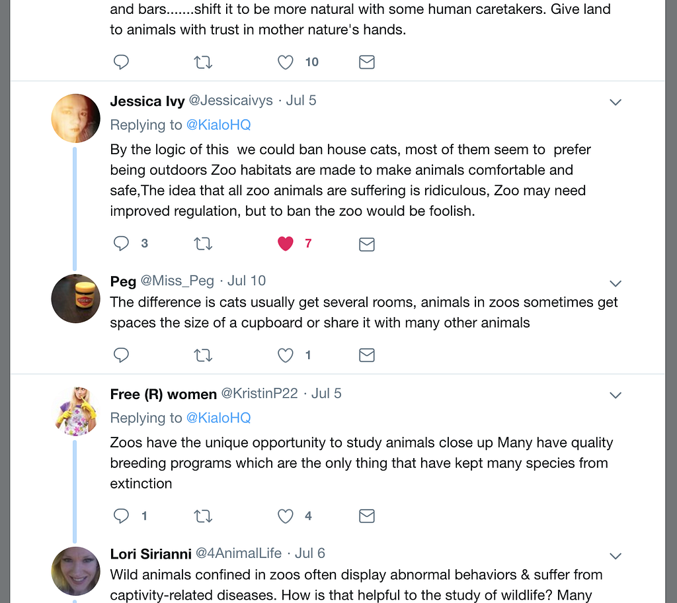Viewport: 677px width, 603px height.
Task: Click Peg's jar avatar thumbnail
Action: click(76, 299)
